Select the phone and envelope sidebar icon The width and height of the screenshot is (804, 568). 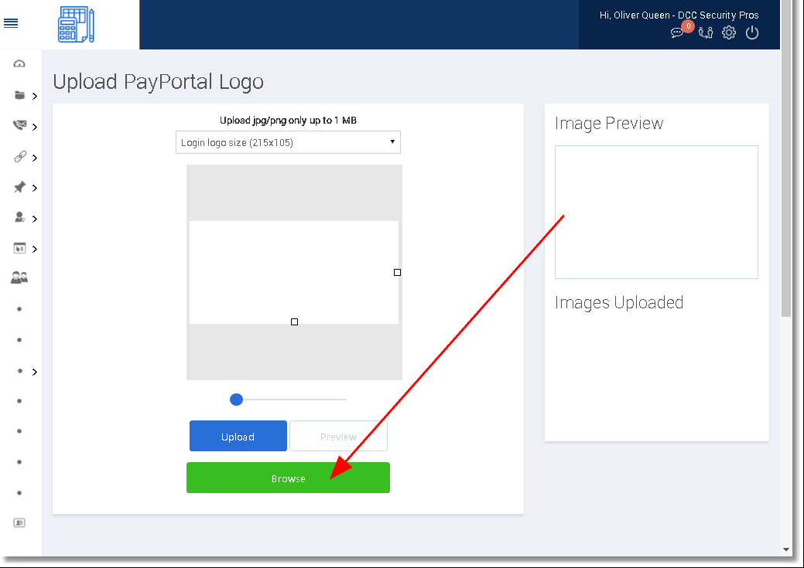click(19, 125)
